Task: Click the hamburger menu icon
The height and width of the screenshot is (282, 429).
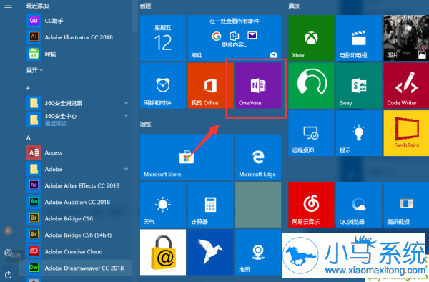Action: tap(8, 6)
